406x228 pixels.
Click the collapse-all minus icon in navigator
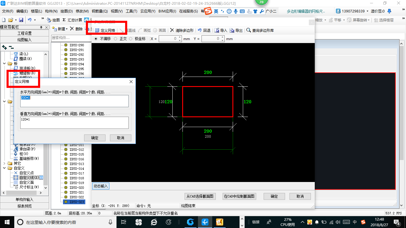[x=11, y=47]
